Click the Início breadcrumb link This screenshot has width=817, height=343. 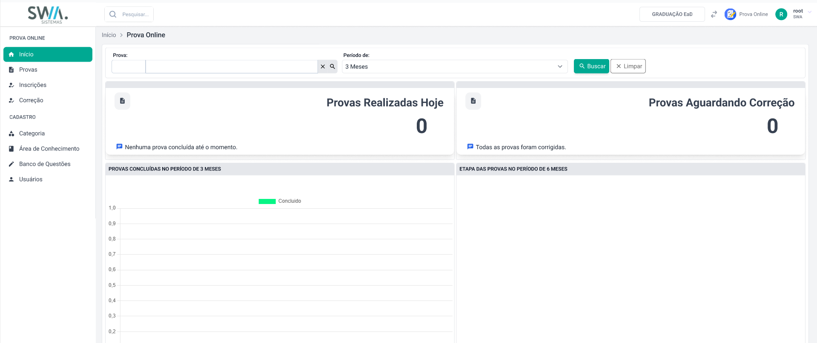109,35
